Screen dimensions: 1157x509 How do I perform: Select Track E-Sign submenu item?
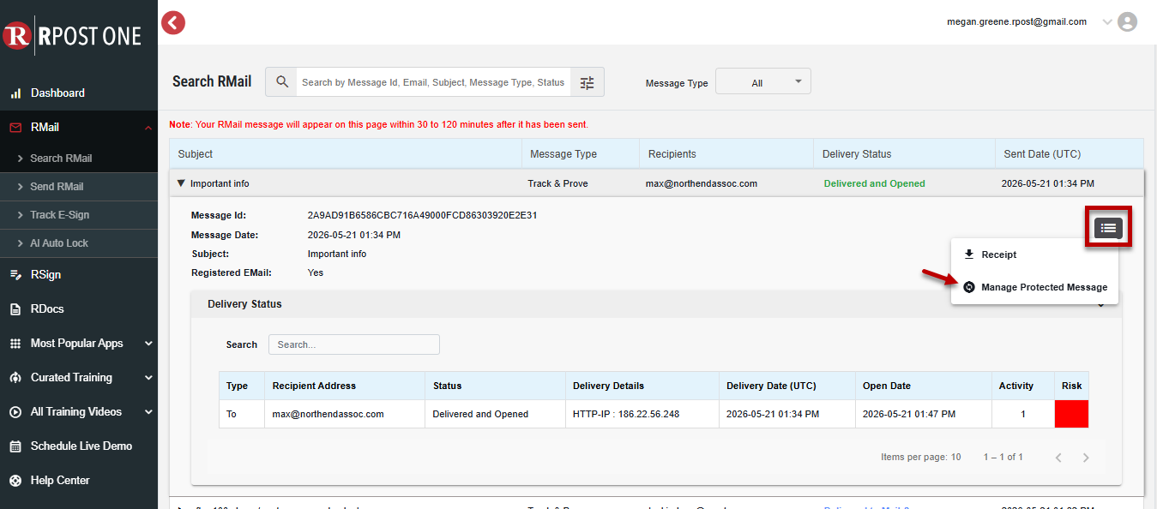[x=59, y=215]
